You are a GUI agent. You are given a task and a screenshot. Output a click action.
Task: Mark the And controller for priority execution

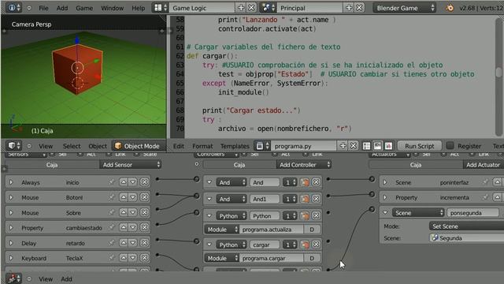click(305, 182)
